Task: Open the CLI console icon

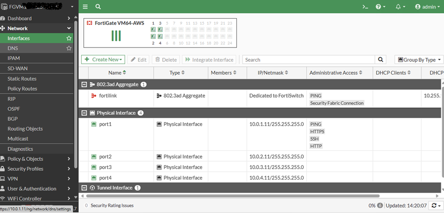Action: point(365,7)
